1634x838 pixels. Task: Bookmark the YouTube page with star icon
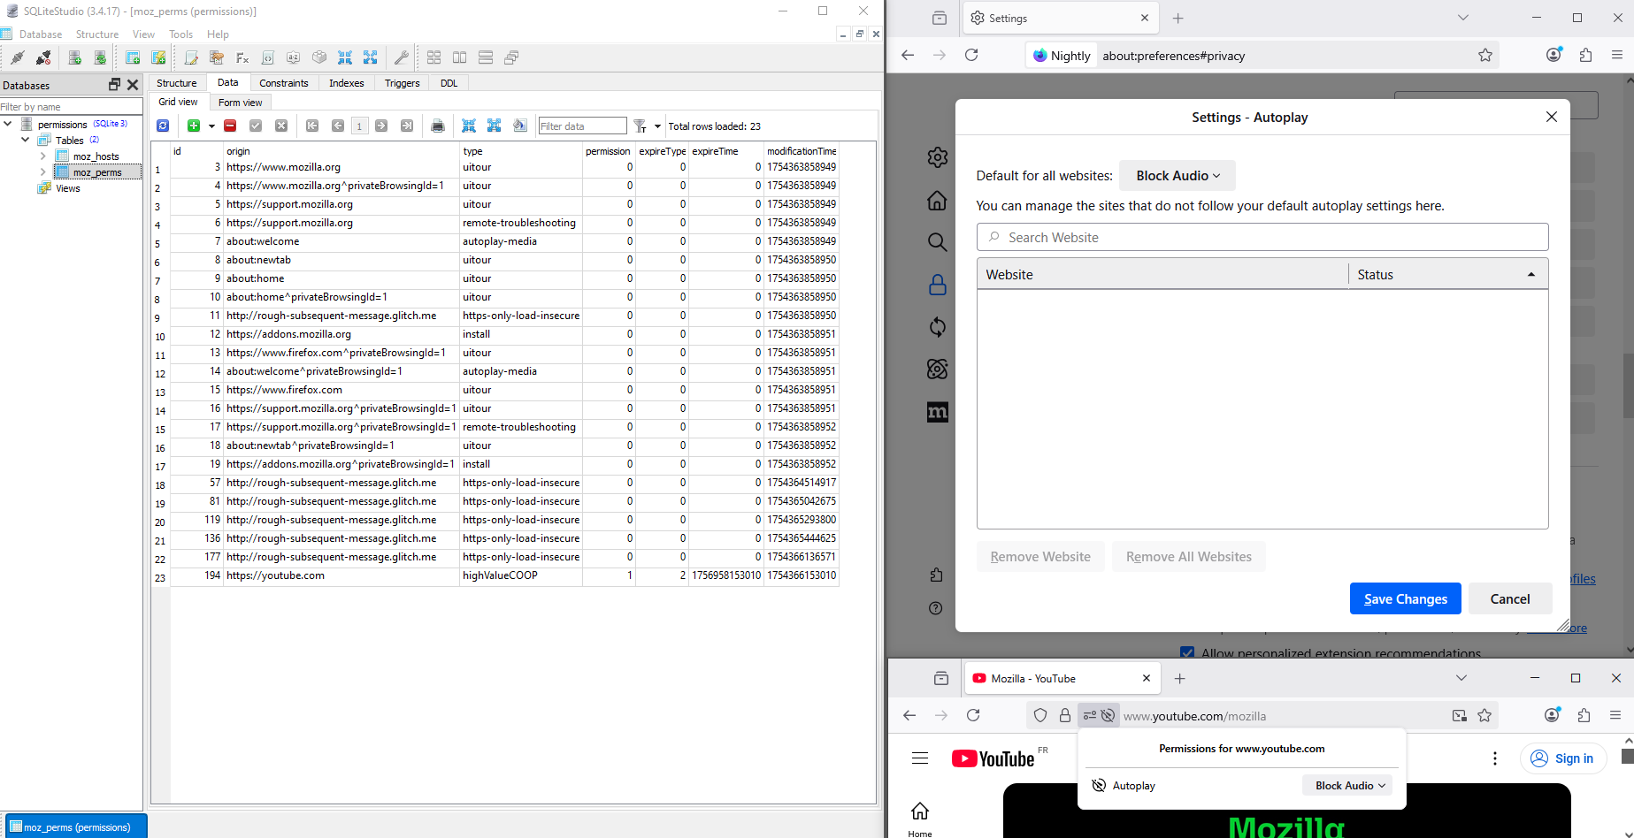[x=1484, y=716]
